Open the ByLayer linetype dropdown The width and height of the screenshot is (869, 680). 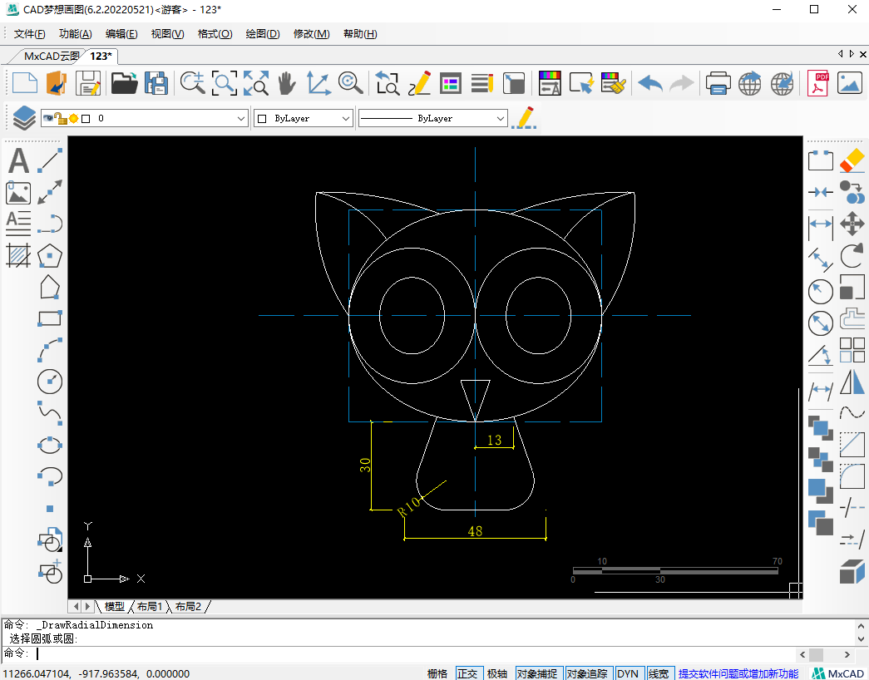click(433, 118)
